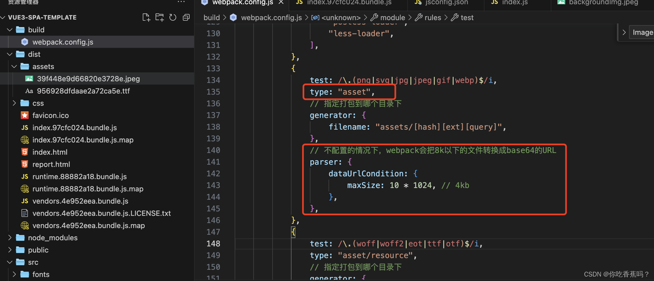Click the New File icon in explorer header
This screenshot has width=654, height=281.
click(x=146, y=18)
